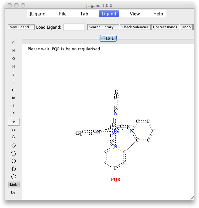The width and height of the screenshot is (199, 208).
Task: Click the Check Valencies button
Action: coord(135,27)
